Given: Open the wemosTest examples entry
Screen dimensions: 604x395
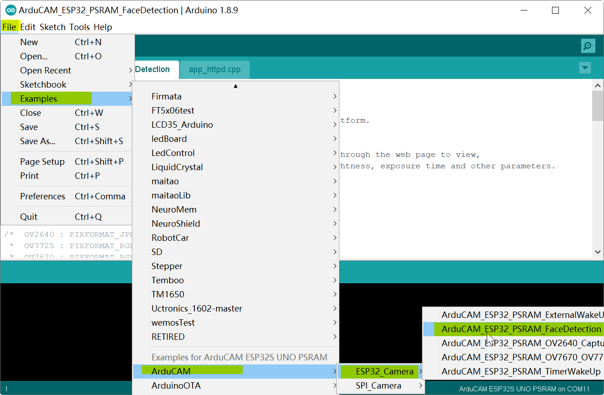Looking at the screenshot, I should pos(236,322).
